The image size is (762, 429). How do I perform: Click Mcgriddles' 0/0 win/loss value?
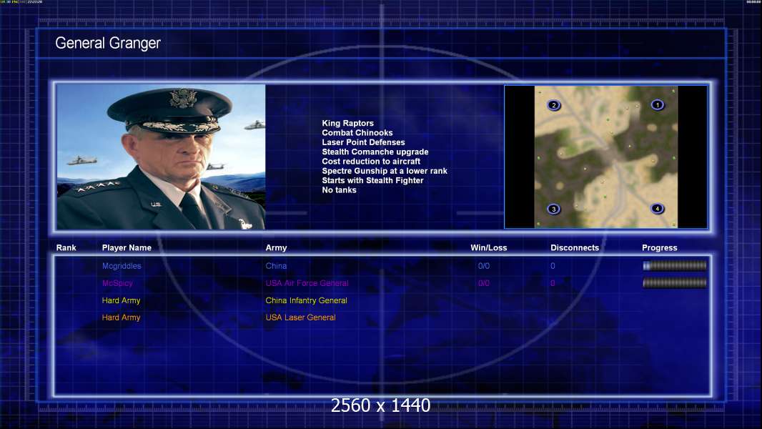[483, 266]
